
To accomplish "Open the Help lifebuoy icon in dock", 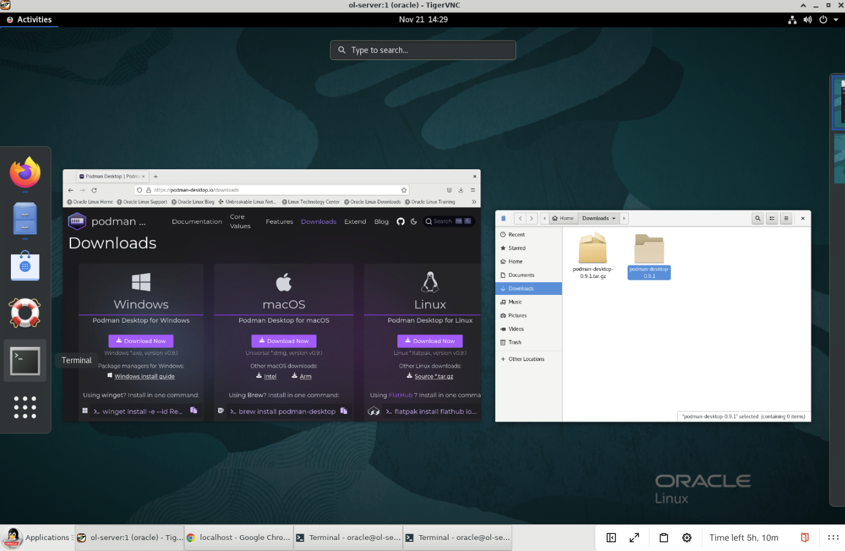I will pos(25,313).
